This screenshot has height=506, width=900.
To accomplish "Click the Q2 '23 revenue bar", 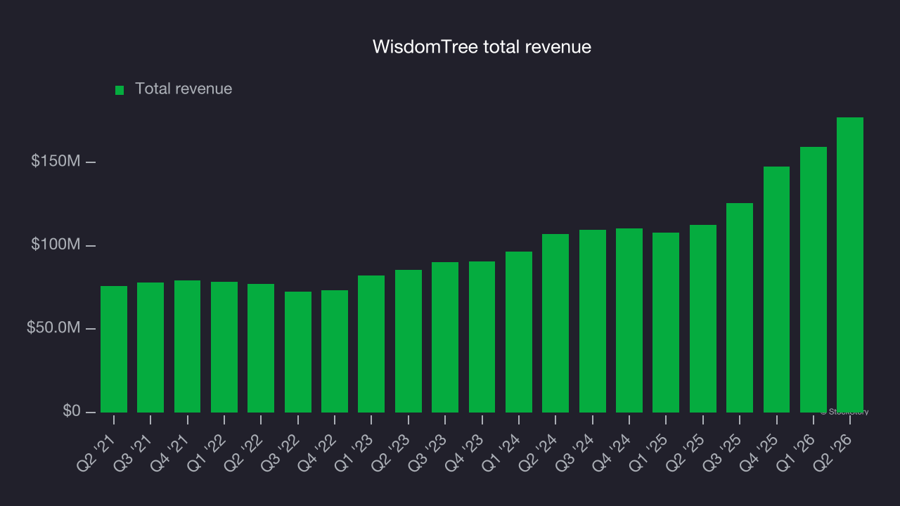I will point(409,341).
